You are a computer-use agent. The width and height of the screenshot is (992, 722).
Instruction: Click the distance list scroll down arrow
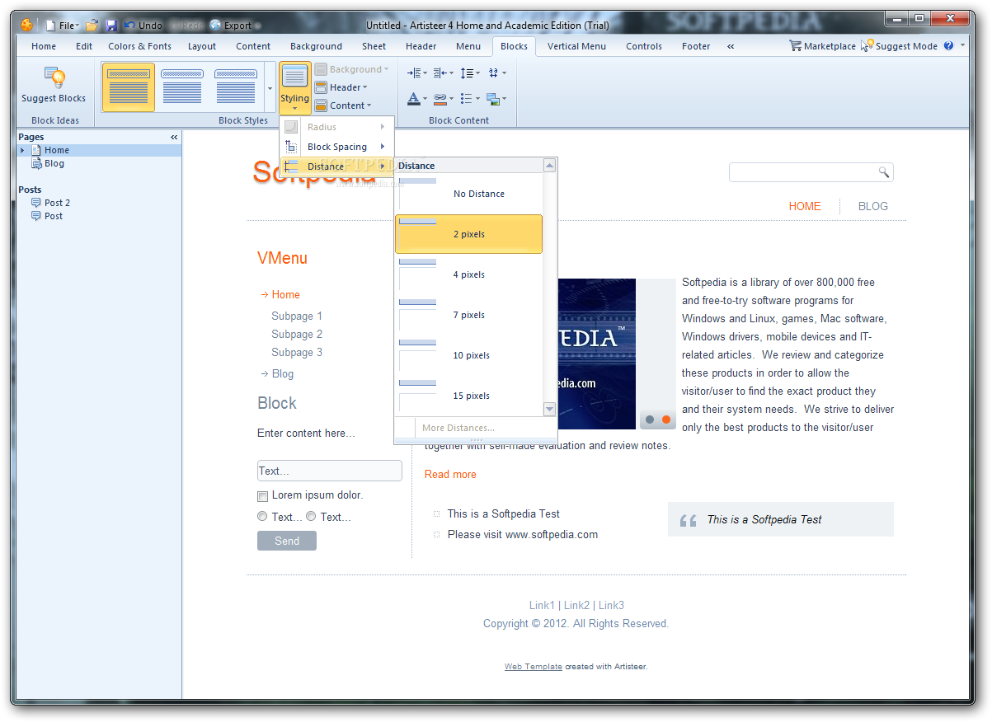tap(550, 409)
